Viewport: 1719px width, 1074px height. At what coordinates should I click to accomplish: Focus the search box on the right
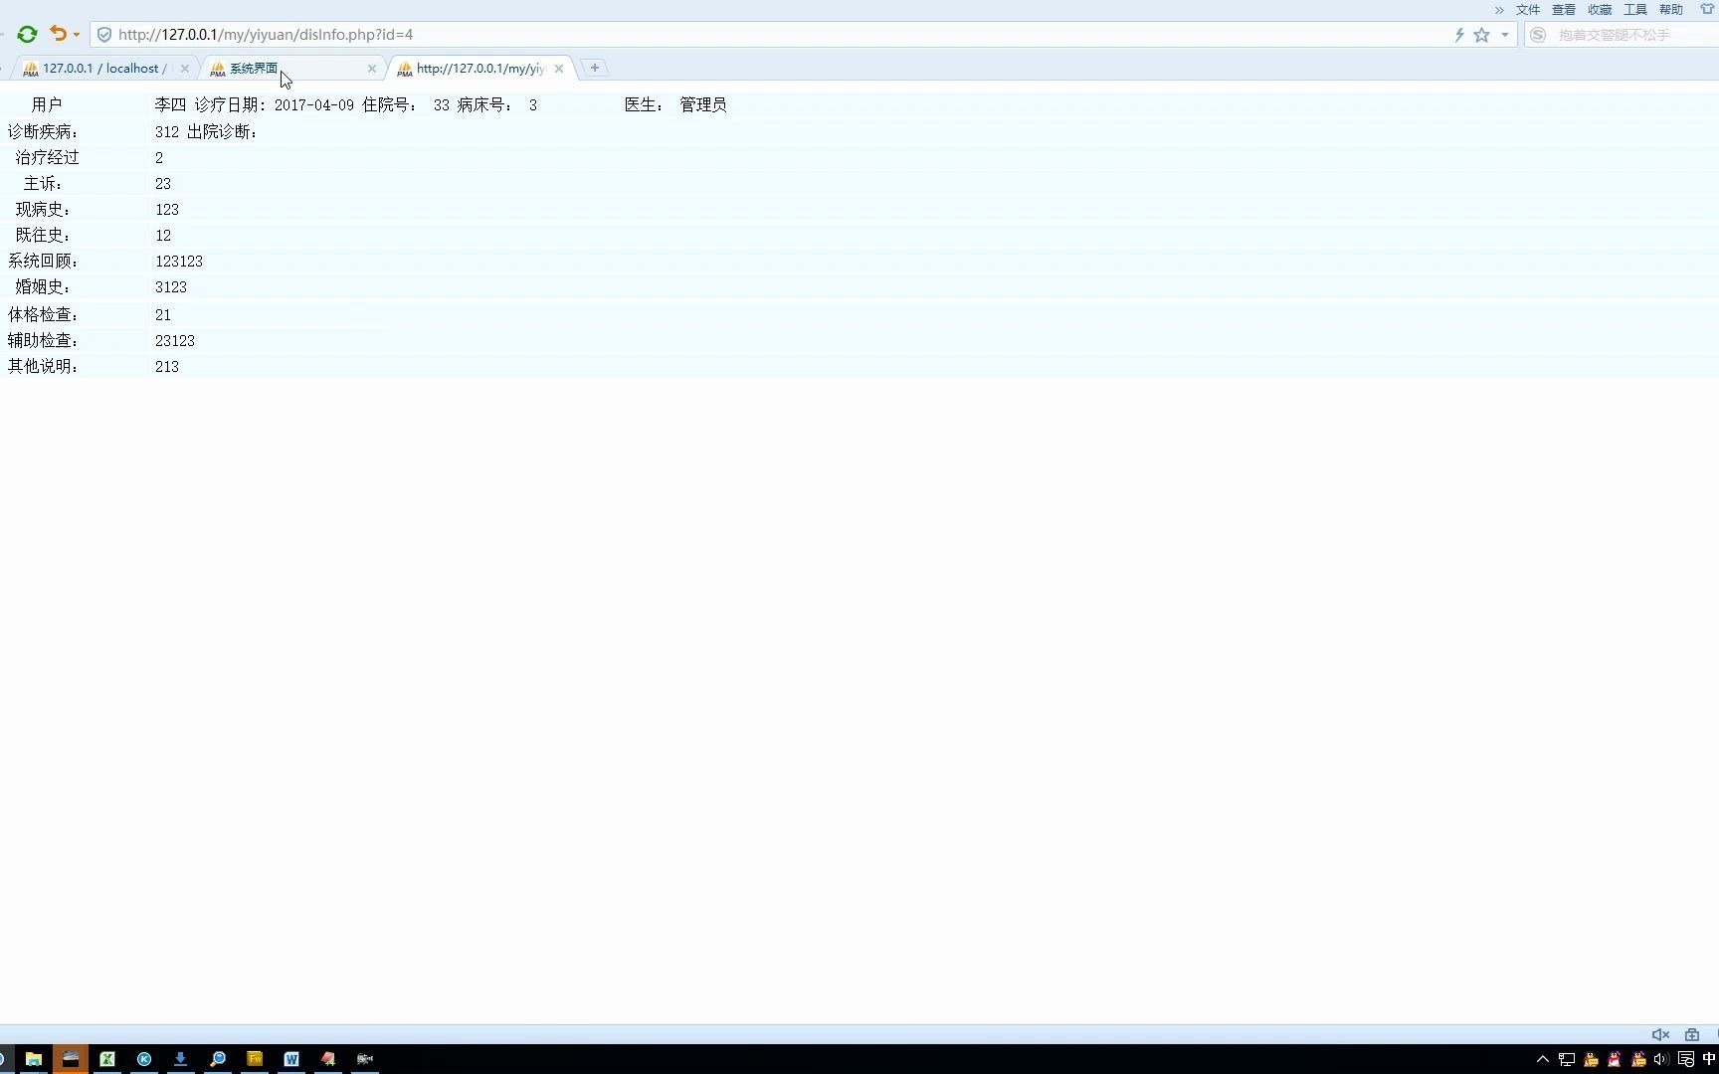coord(1631,35)
